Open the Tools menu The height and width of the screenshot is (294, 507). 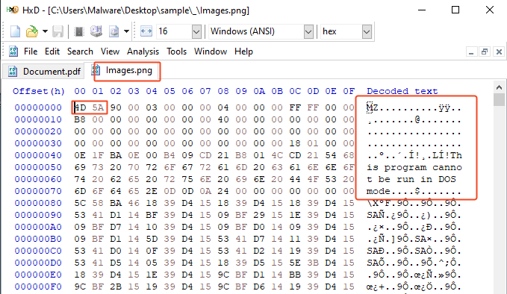click(176, 51)
